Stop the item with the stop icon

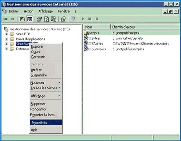click(x=90, y=19)
